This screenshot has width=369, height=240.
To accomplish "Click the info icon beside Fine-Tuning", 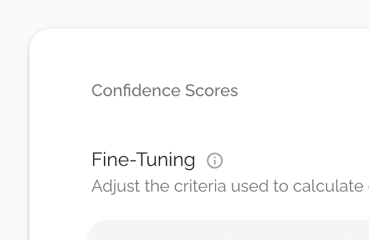I will pyautogui.click(x=214, y=161).
